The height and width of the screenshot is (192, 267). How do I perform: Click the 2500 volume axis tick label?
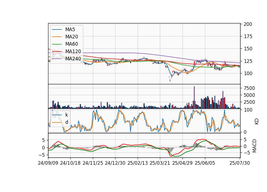tap(249, 102)
